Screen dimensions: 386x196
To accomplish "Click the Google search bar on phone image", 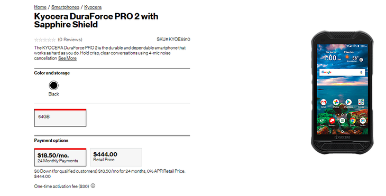I will tap(342, 72).
